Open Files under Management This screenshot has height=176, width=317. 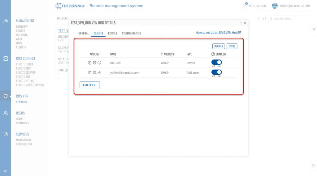19,43
